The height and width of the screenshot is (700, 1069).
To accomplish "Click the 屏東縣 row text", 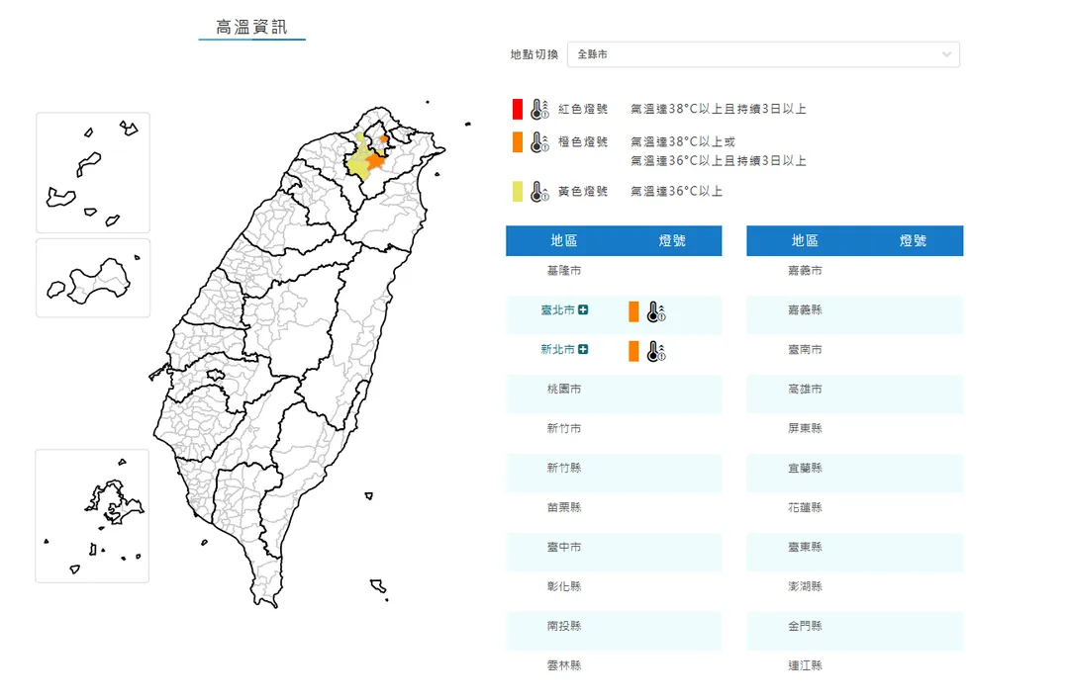I will pyautogui.click(x=805, y=428).
